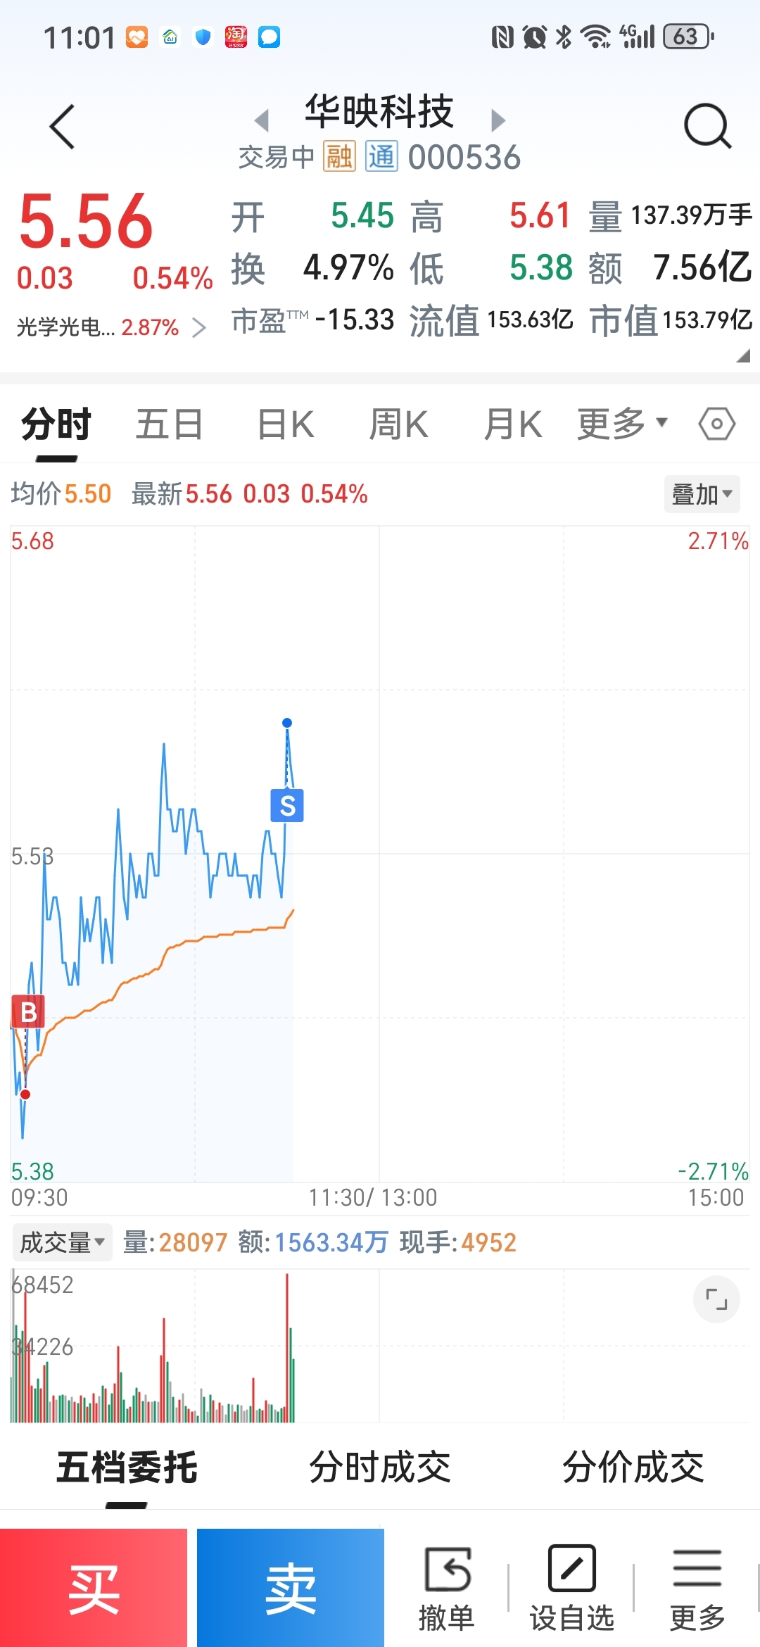This screenshot has width=760, height=1647.
Task: Tap the red 买 buy button
Action: pos(94,1588)
